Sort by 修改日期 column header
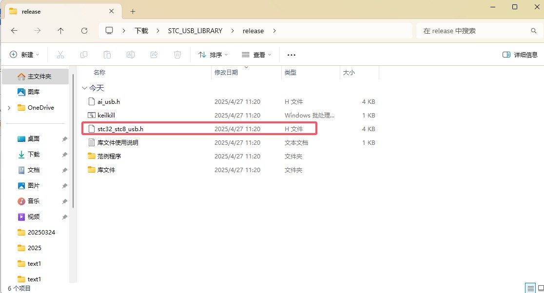544x293 pixels. click(x=226, y=72)
